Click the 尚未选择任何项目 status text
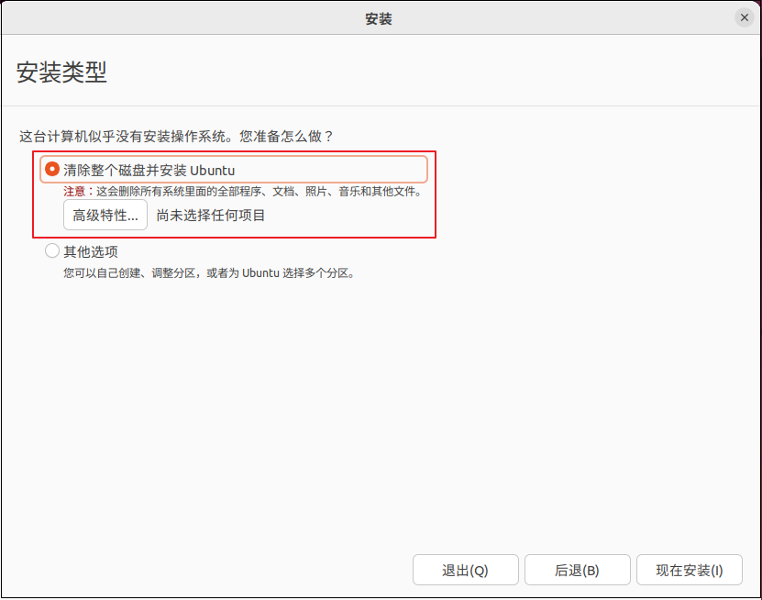The height and width of the screenshot is (600, 762). click(210, 216)
